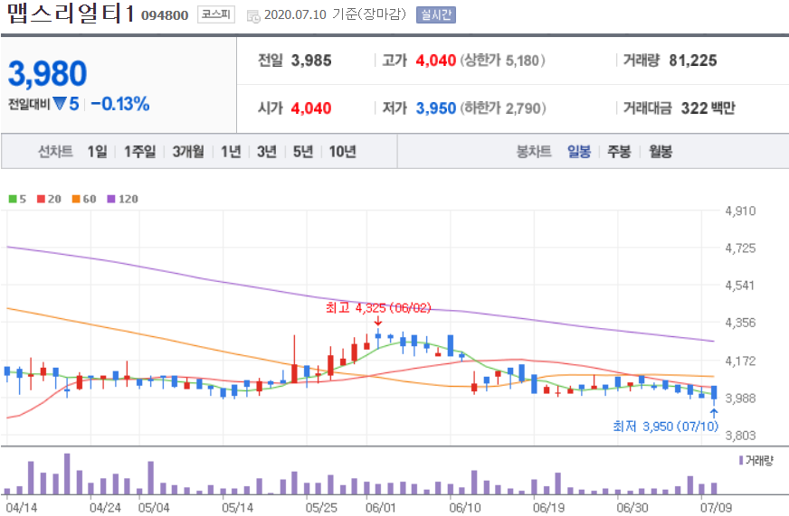Click the 05/25 date axis label
The height and width of the screenshot is (516, 789).
click(x=321, y=508)
